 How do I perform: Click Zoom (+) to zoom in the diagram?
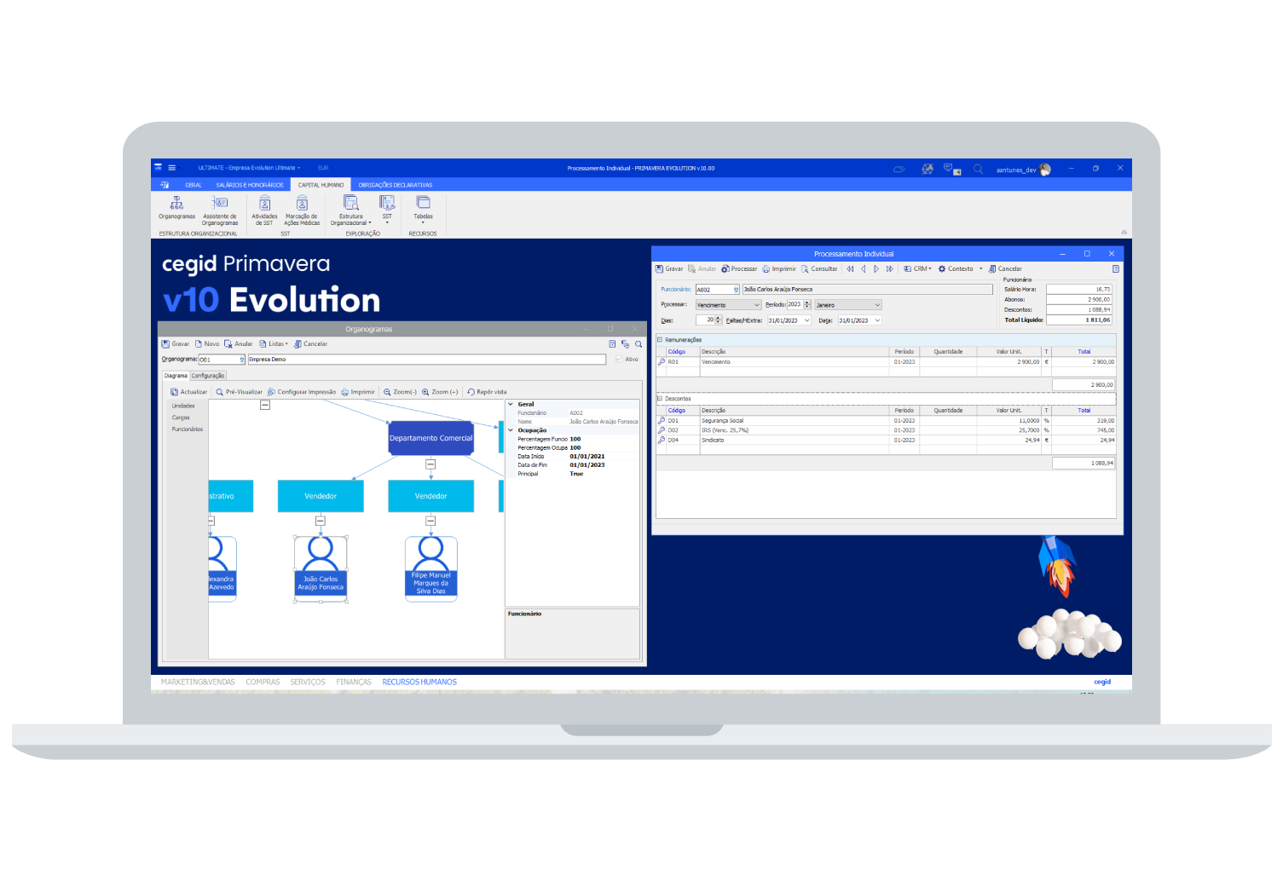pyautogui.click(x=440, y=392)
